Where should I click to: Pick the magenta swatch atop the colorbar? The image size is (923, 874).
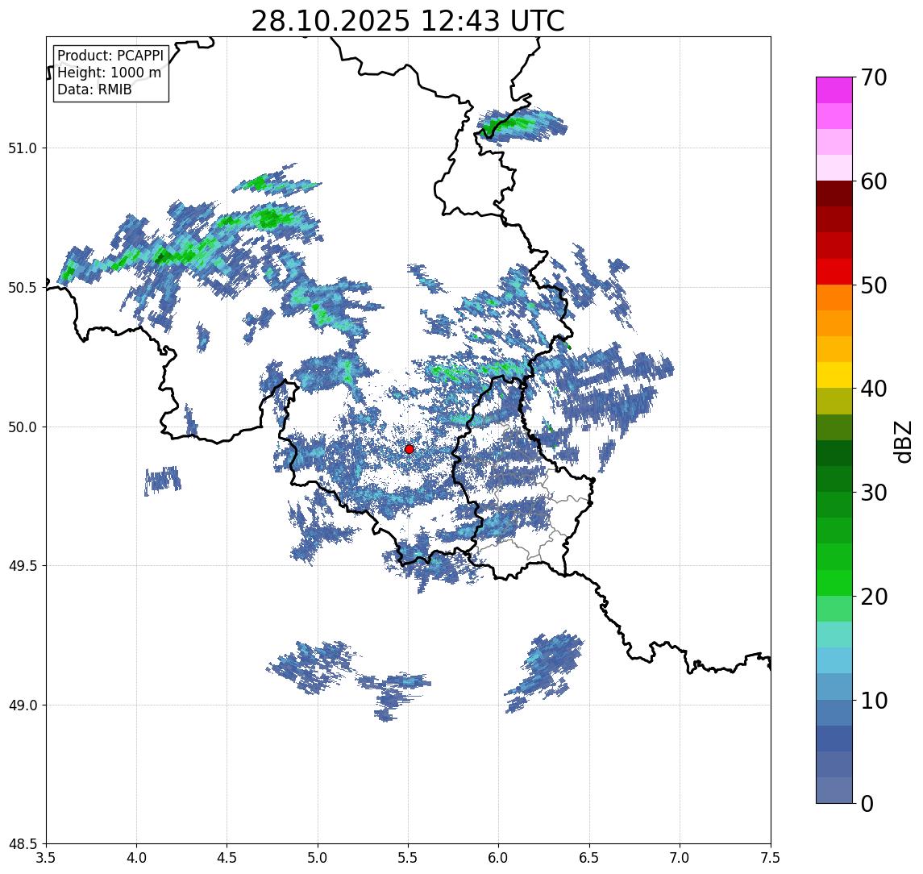(834, 90)
